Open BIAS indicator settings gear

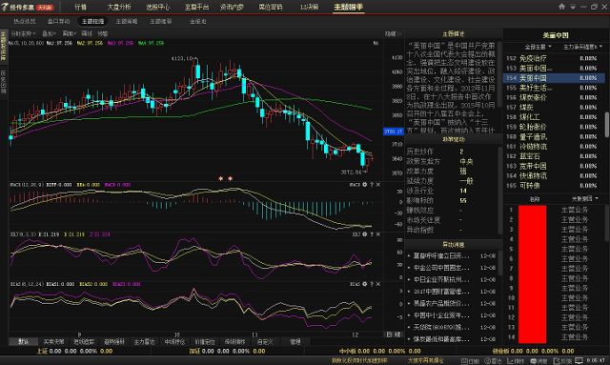(364, 284)
